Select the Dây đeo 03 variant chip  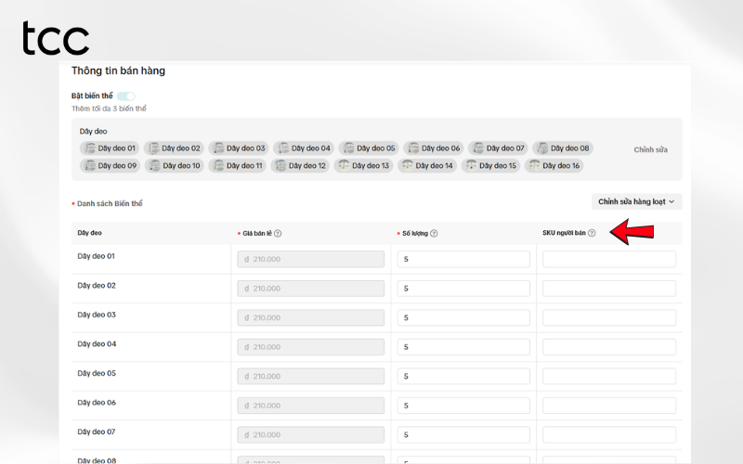[x=239, y=148]
